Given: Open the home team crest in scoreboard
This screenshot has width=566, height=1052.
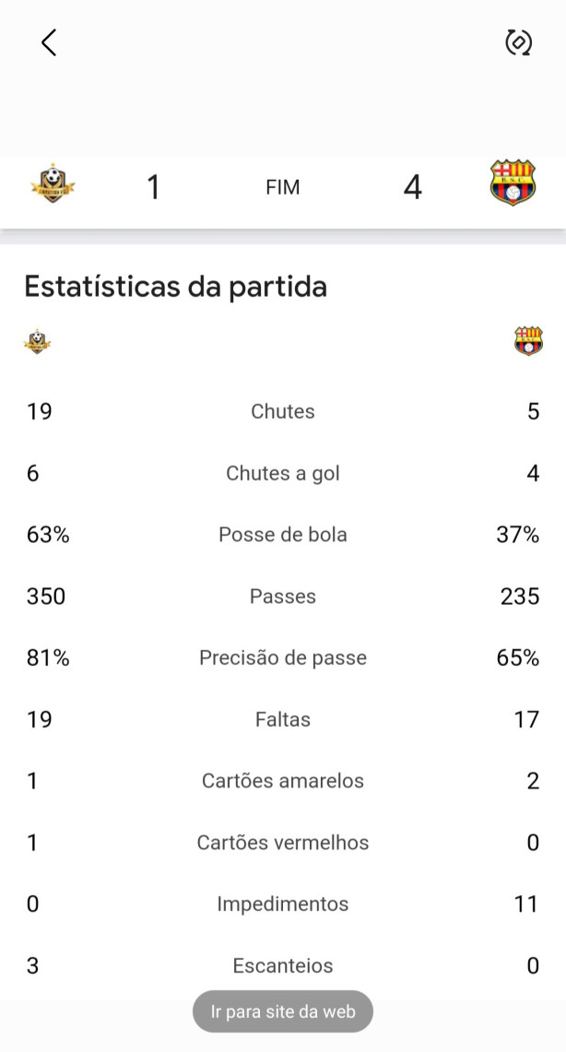Looking at the screenshot, I should [x=53, y=183].
